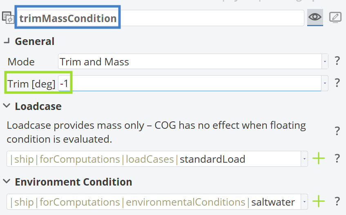Open the saltwater environment dropdown arrow
This screenshot has height=215, width=346.
[x=304, y=202]
